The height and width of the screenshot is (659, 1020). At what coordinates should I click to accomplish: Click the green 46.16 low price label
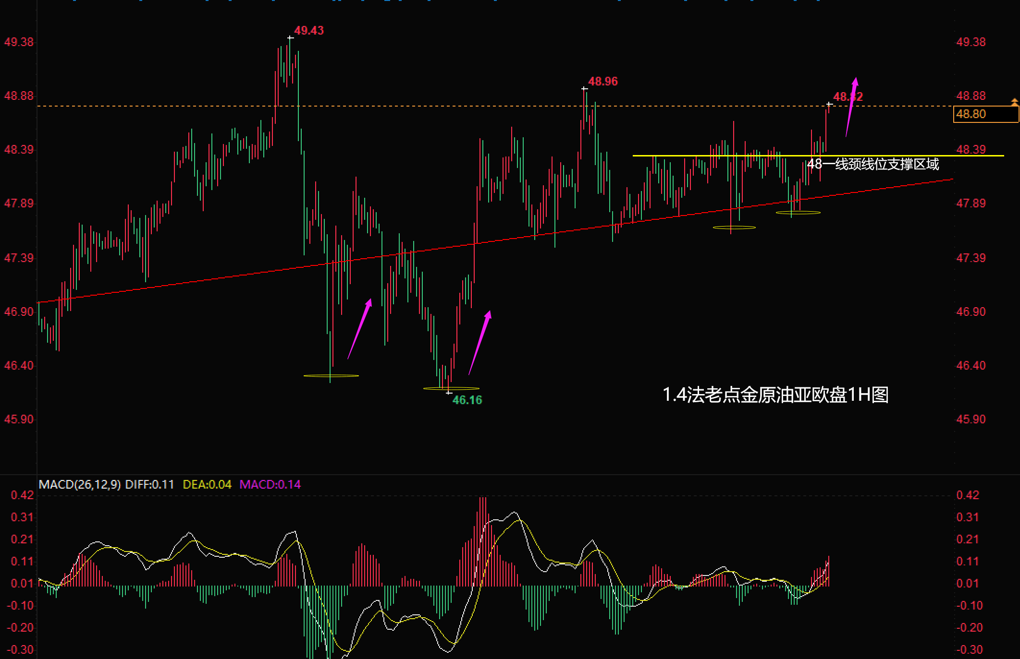tap(467, 400)
